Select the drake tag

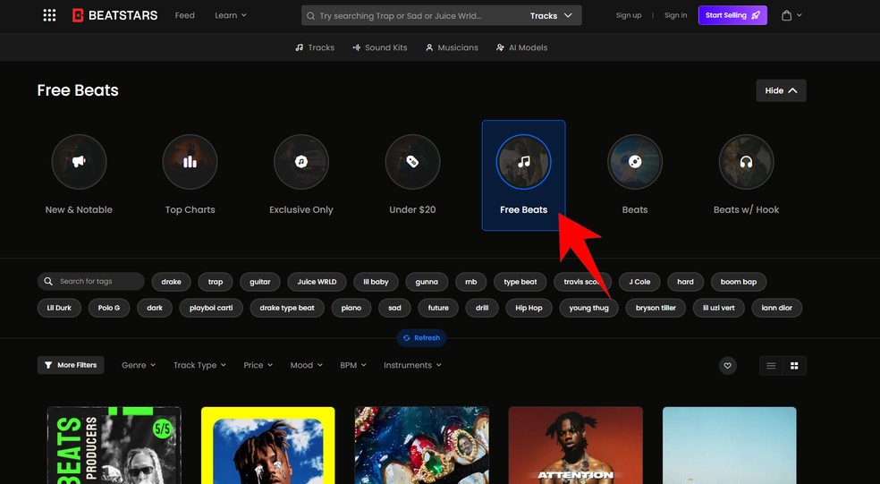coord(171,282)
